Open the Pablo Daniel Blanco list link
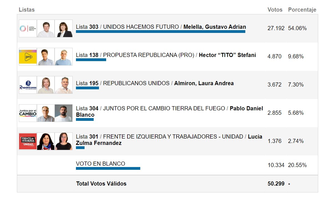The width and height of the screenshot is (329, 198). pos(169,111)
